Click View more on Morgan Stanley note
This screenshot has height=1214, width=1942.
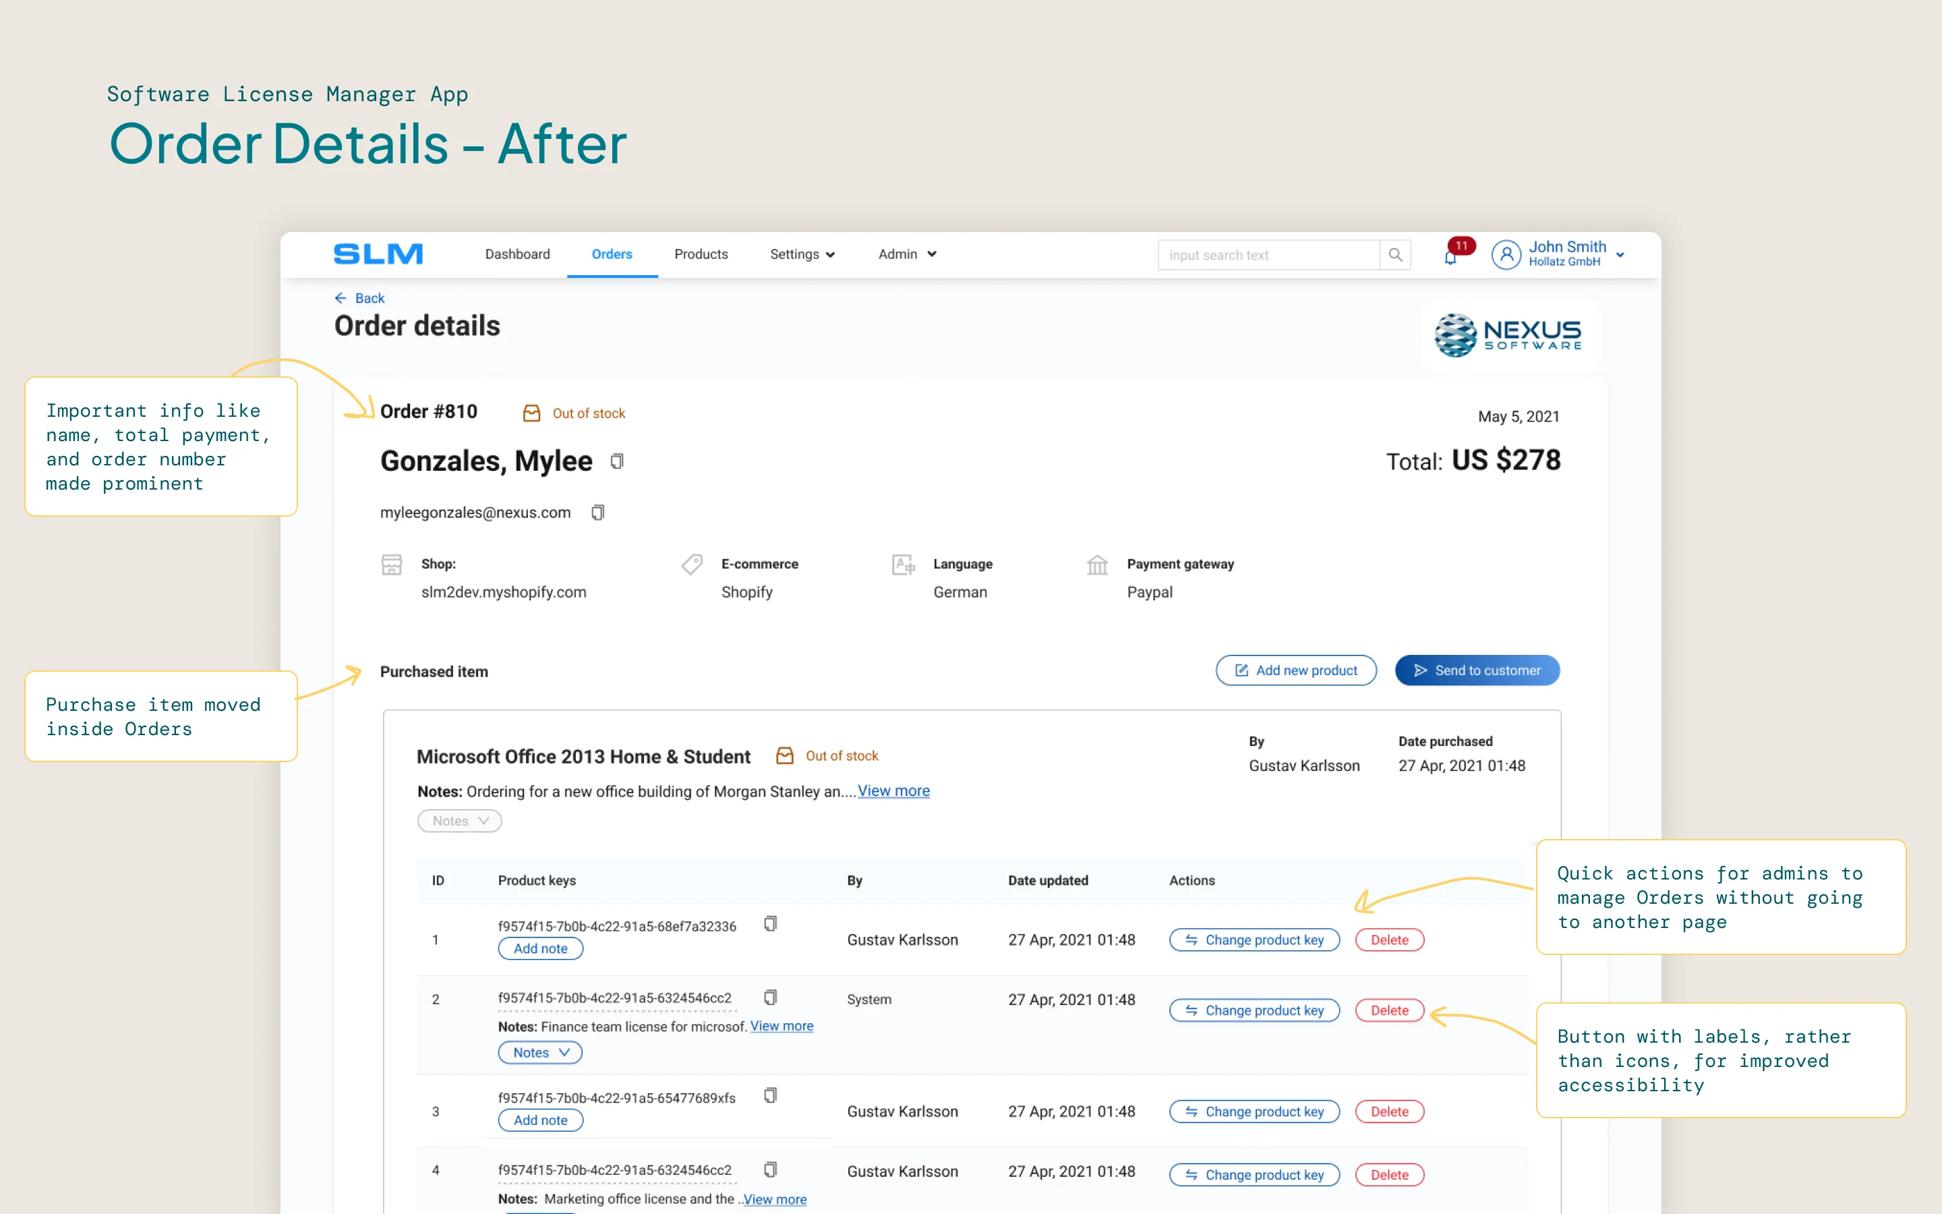(893, 791)
